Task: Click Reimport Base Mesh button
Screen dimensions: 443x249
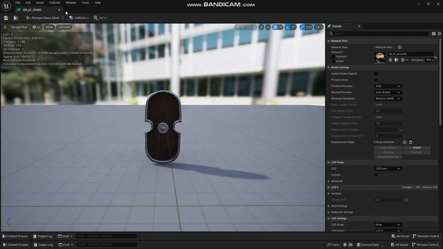Action: 43,18
